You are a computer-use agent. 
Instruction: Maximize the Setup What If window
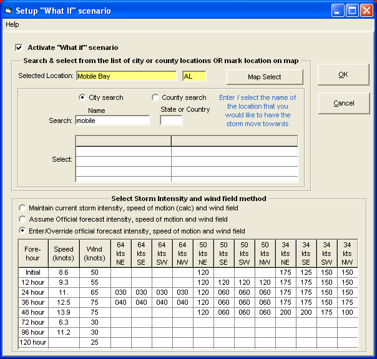click(351, 10)
